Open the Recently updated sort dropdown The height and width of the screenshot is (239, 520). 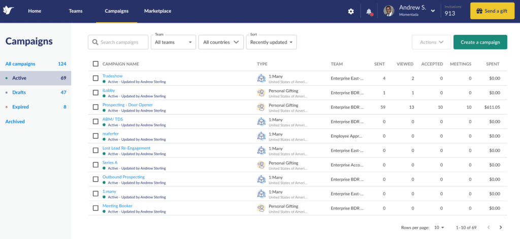click(271, 42)
